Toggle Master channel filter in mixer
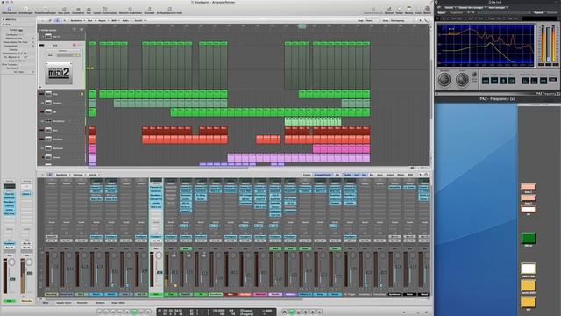 coord(401,175)
